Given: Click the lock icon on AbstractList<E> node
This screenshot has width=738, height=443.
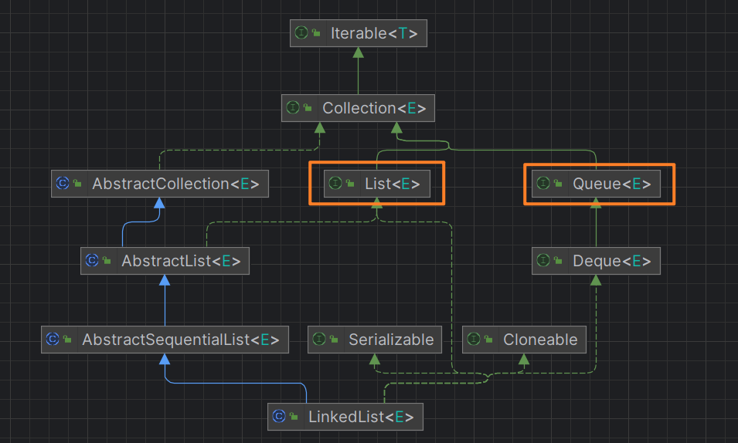Looking at the screenshot, I should click(x=107, y=260).
